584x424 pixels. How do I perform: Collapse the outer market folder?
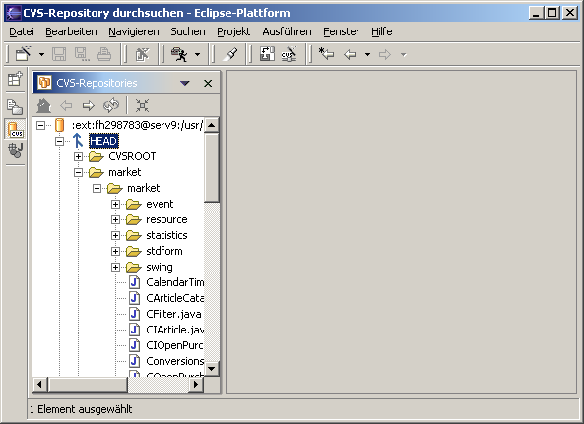[78, 172]
